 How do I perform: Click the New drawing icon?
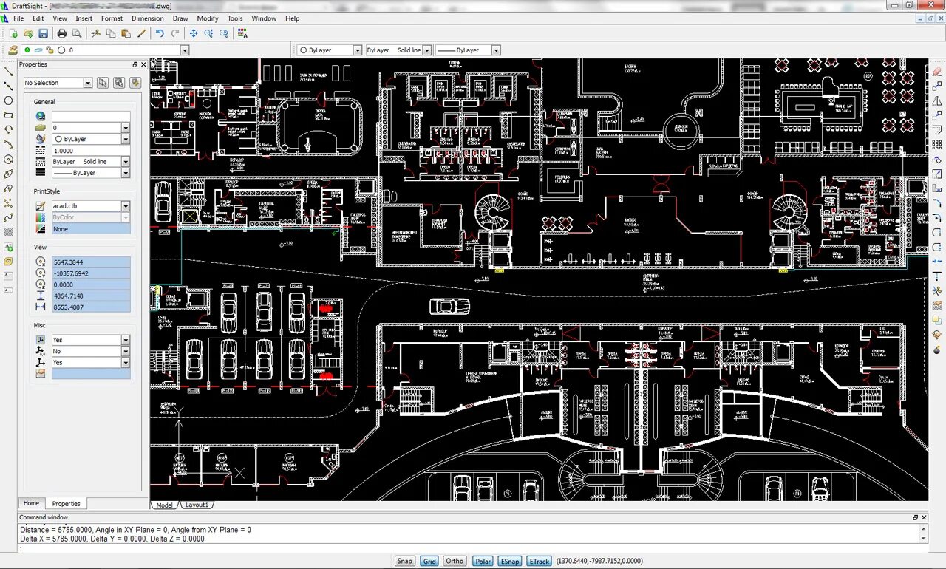coord(13,33)
